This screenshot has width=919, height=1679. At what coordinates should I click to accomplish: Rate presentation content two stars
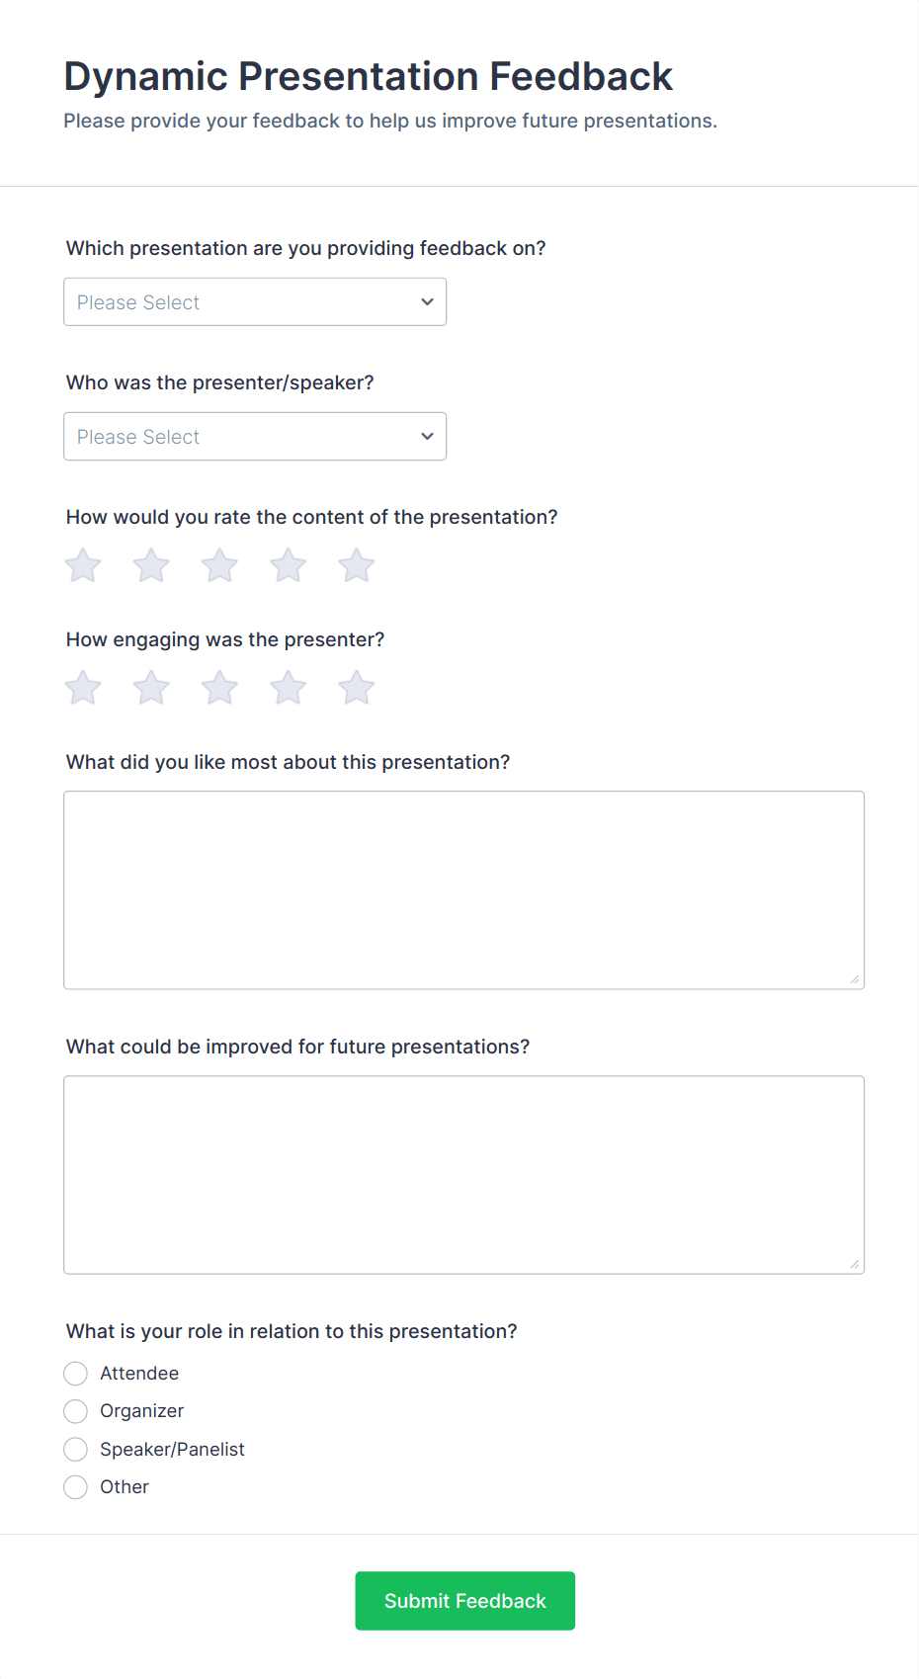pyautogui.click(x=151, y=566)
